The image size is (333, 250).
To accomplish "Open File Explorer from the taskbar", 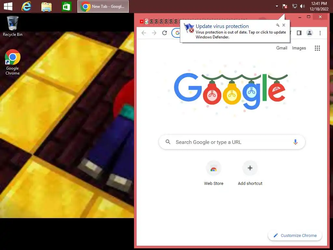I will [x=46, y=7].
